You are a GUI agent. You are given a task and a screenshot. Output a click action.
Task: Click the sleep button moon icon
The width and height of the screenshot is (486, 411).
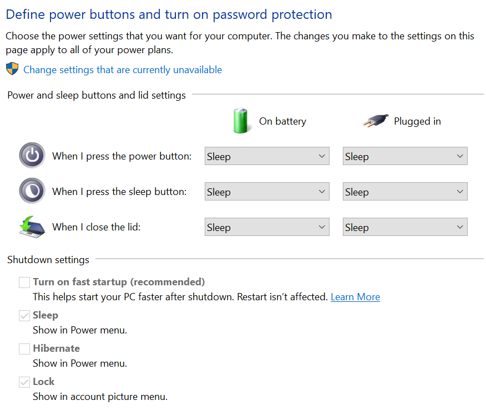(x=32, y=191)
